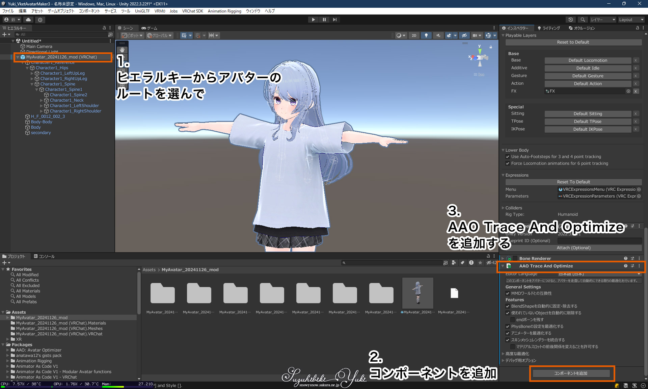
Task: Open Bone Renderer preset settings icon
Action: tap(632, 259)
